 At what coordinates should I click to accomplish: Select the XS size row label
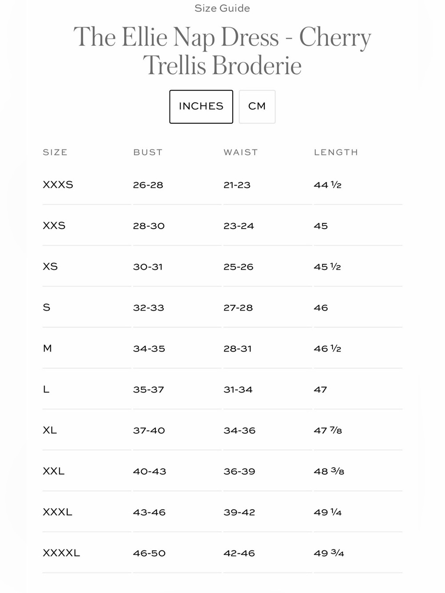click(x=50, y=266)
